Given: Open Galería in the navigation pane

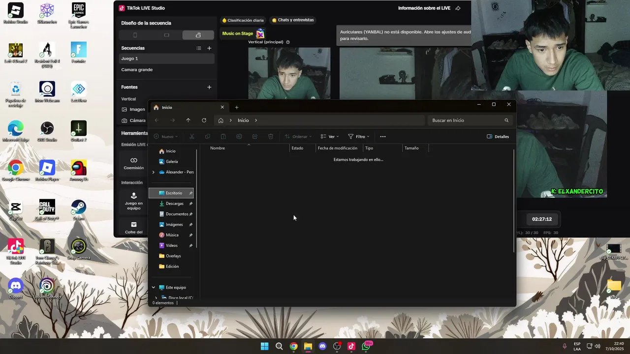Looking at the screenshot, I should (171, 161).
